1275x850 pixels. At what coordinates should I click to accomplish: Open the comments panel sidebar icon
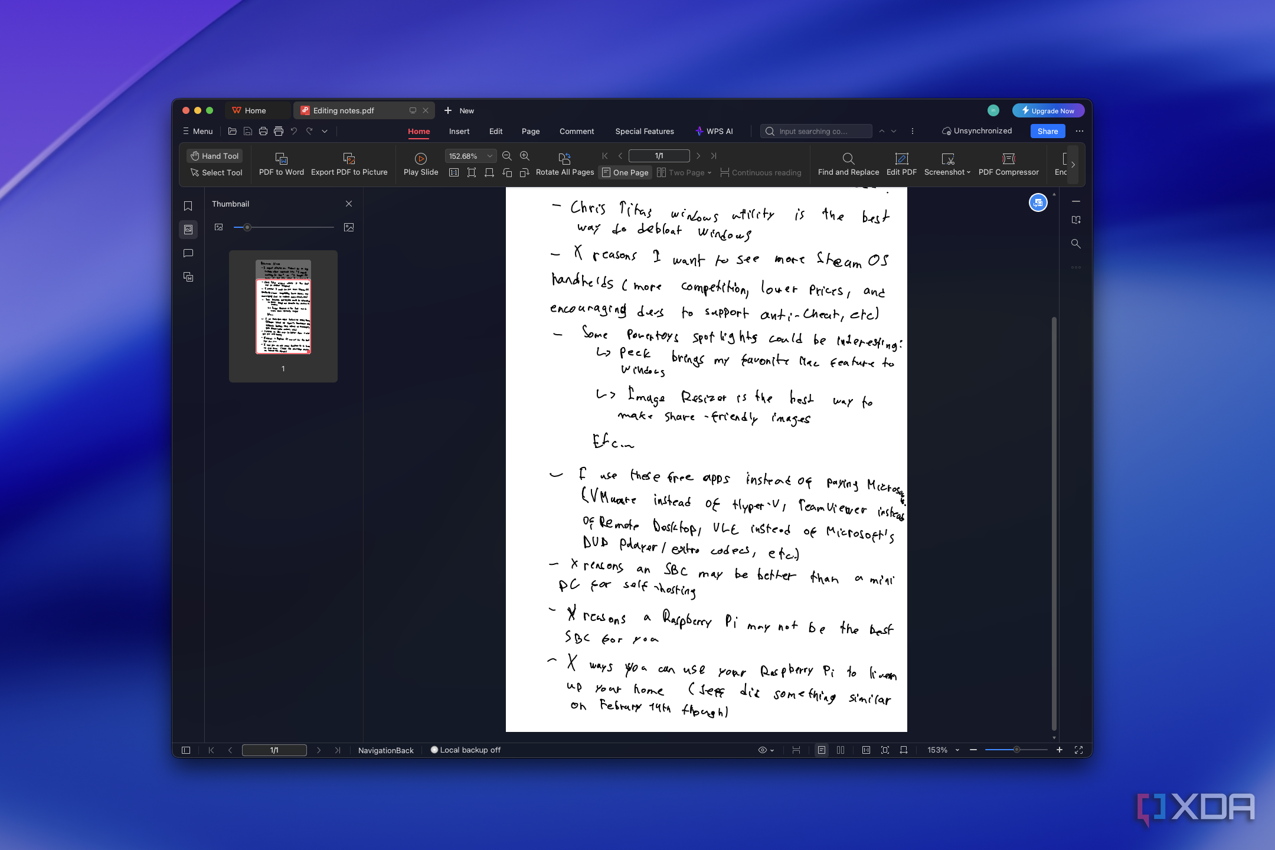tap(188, 253)
